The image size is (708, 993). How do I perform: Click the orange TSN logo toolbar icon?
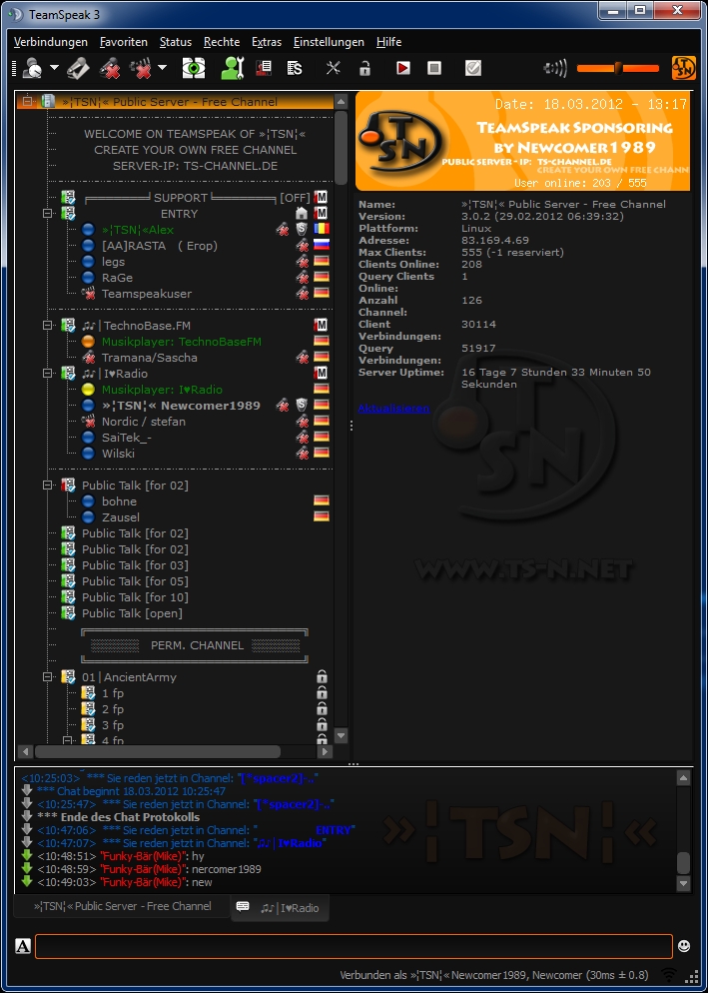683,68
